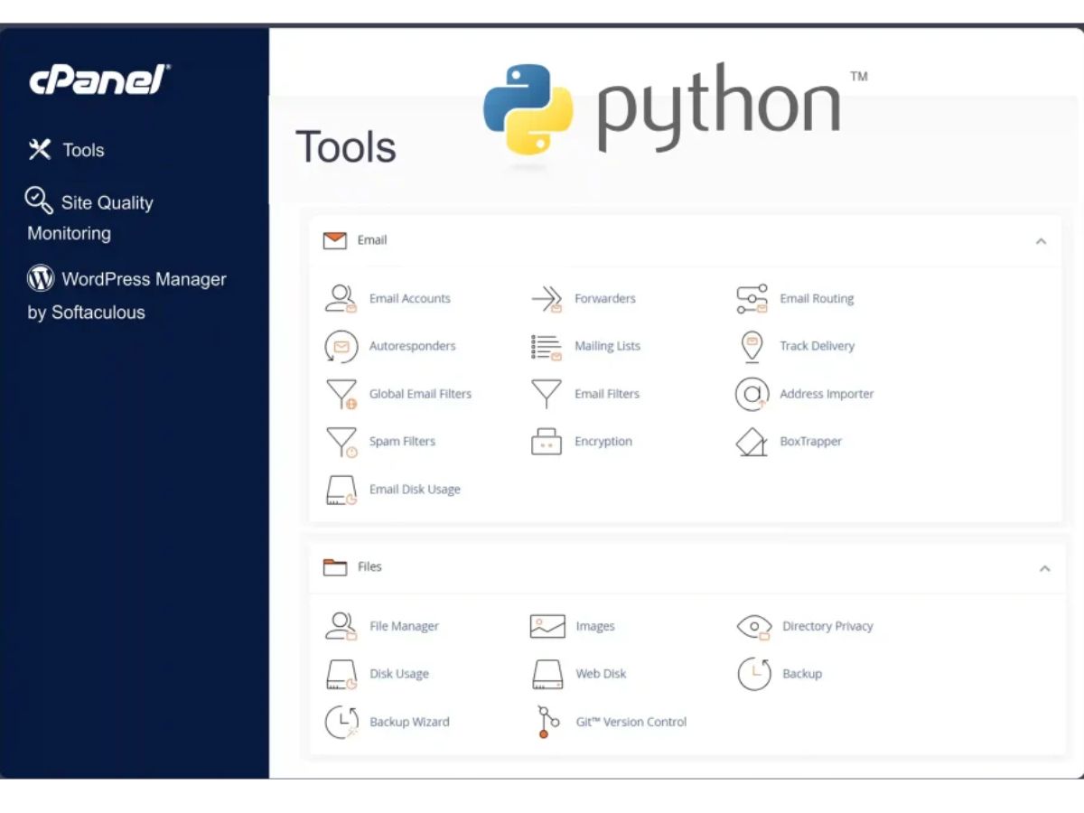The width and height of the screenshot is (1084, 813).
Task: Open the Address Importer icon
Action: (752, 395)
